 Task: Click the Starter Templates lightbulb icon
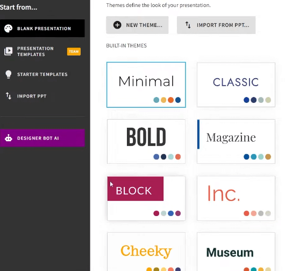tap(9, 74)
